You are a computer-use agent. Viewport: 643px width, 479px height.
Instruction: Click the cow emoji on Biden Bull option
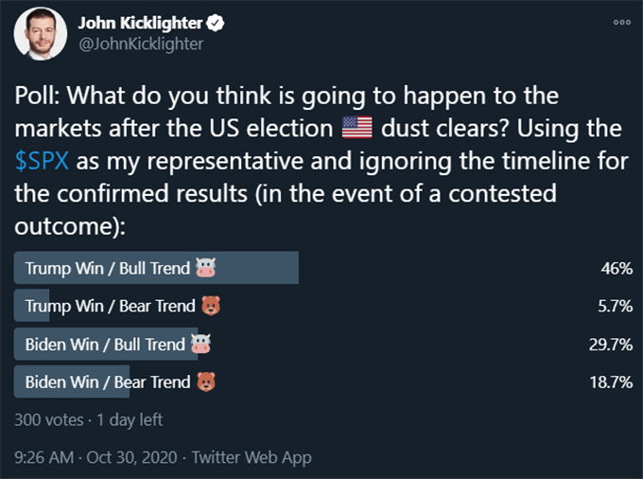coord(200,344)
